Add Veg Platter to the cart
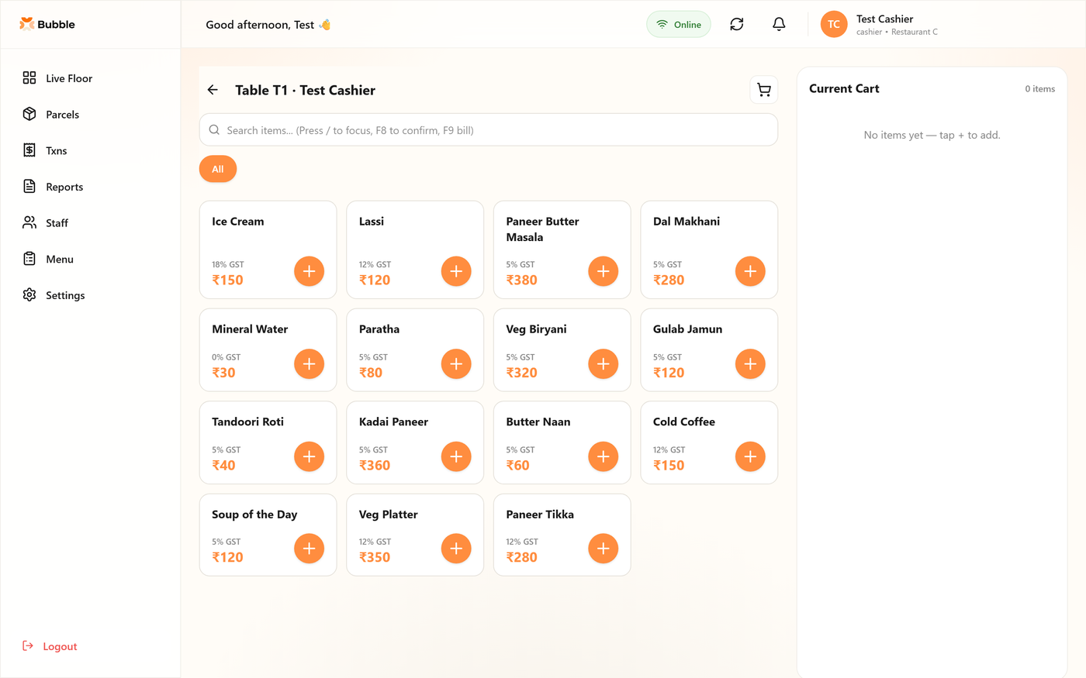Viewport: 1086px width, 678px height. 456,549
